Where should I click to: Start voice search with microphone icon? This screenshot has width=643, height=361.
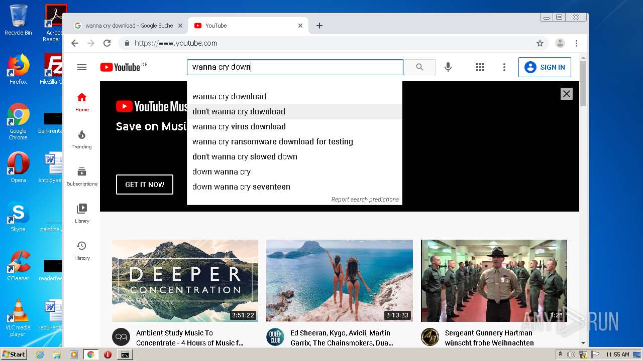448,67
